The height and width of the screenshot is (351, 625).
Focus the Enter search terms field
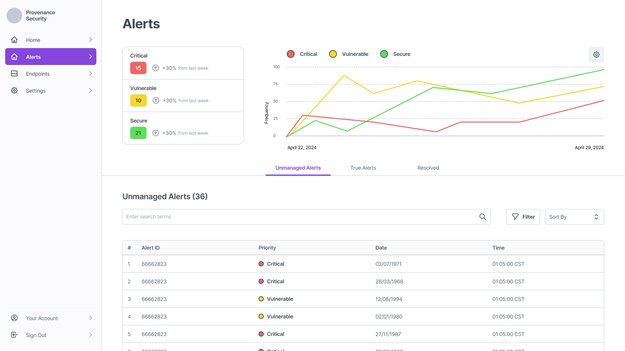click(299, 217)
